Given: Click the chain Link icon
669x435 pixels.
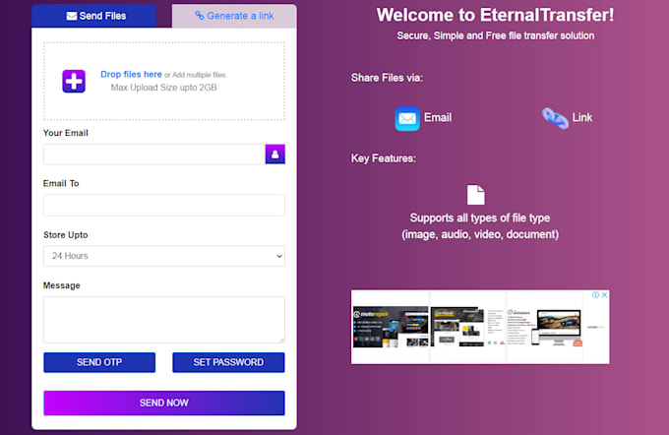Looking at the screenshot, I should coord(555,118).
